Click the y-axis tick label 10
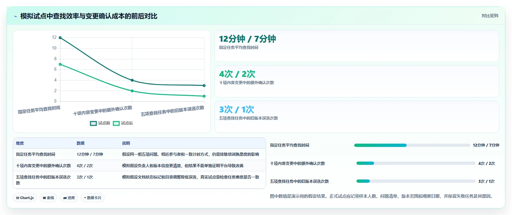The height and width of the screenshot is (215, 512). 54,48
